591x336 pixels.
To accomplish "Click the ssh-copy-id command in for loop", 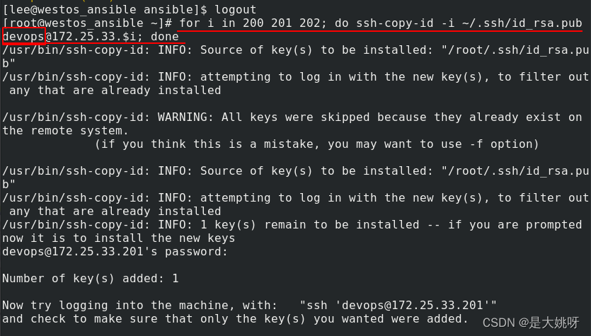I will [395, 23].
